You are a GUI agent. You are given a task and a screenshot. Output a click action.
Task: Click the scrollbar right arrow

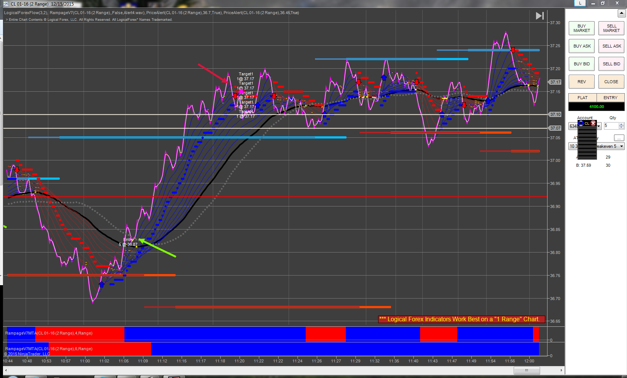[561, 370]
